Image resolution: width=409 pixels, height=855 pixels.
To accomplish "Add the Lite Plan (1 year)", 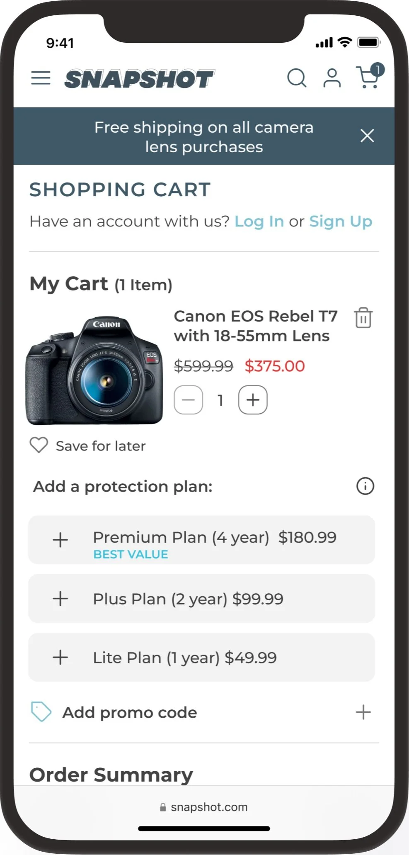I will point(61,657).
